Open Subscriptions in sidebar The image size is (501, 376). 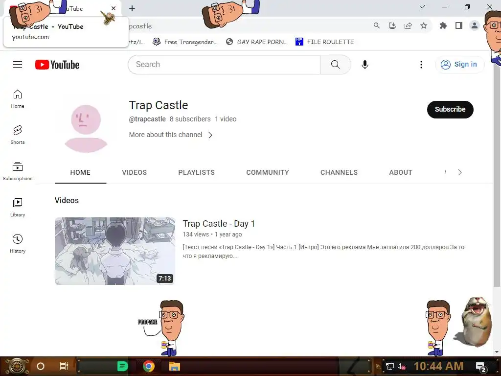coord(18,171)
